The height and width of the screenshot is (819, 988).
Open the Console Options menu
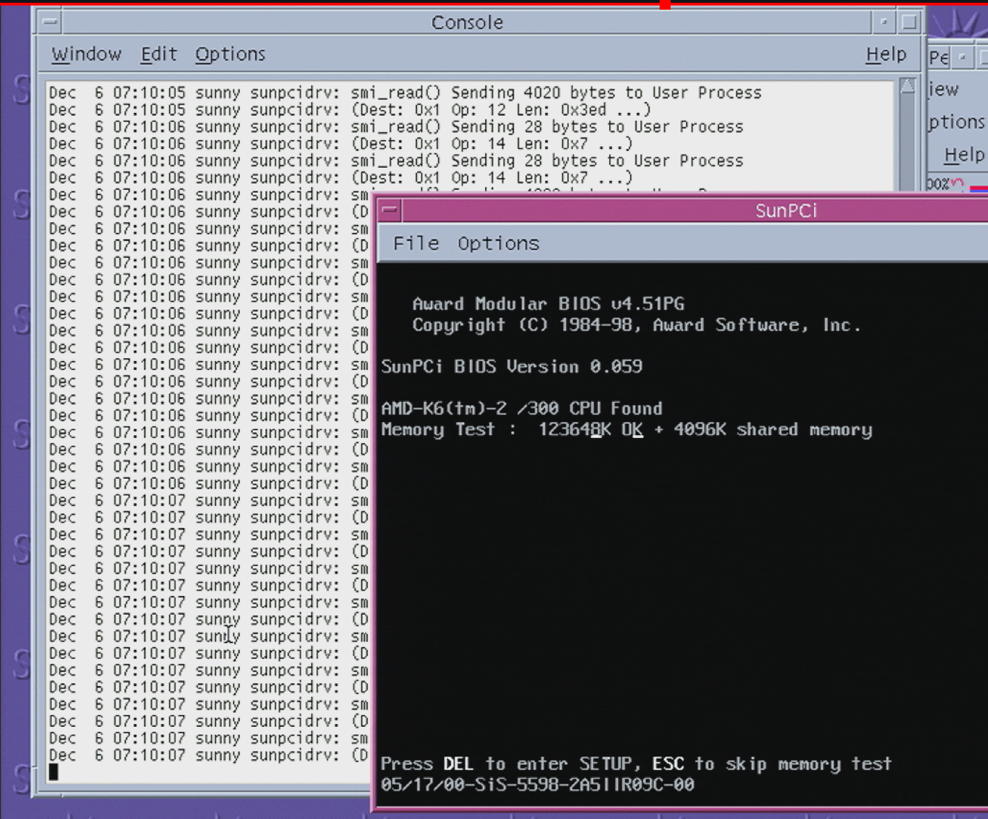pyautogui.click(x=230, y=54)
